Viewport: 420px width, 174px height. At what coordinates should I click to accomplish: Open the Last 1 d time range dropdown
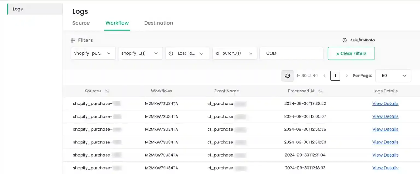tap(188, 53)
